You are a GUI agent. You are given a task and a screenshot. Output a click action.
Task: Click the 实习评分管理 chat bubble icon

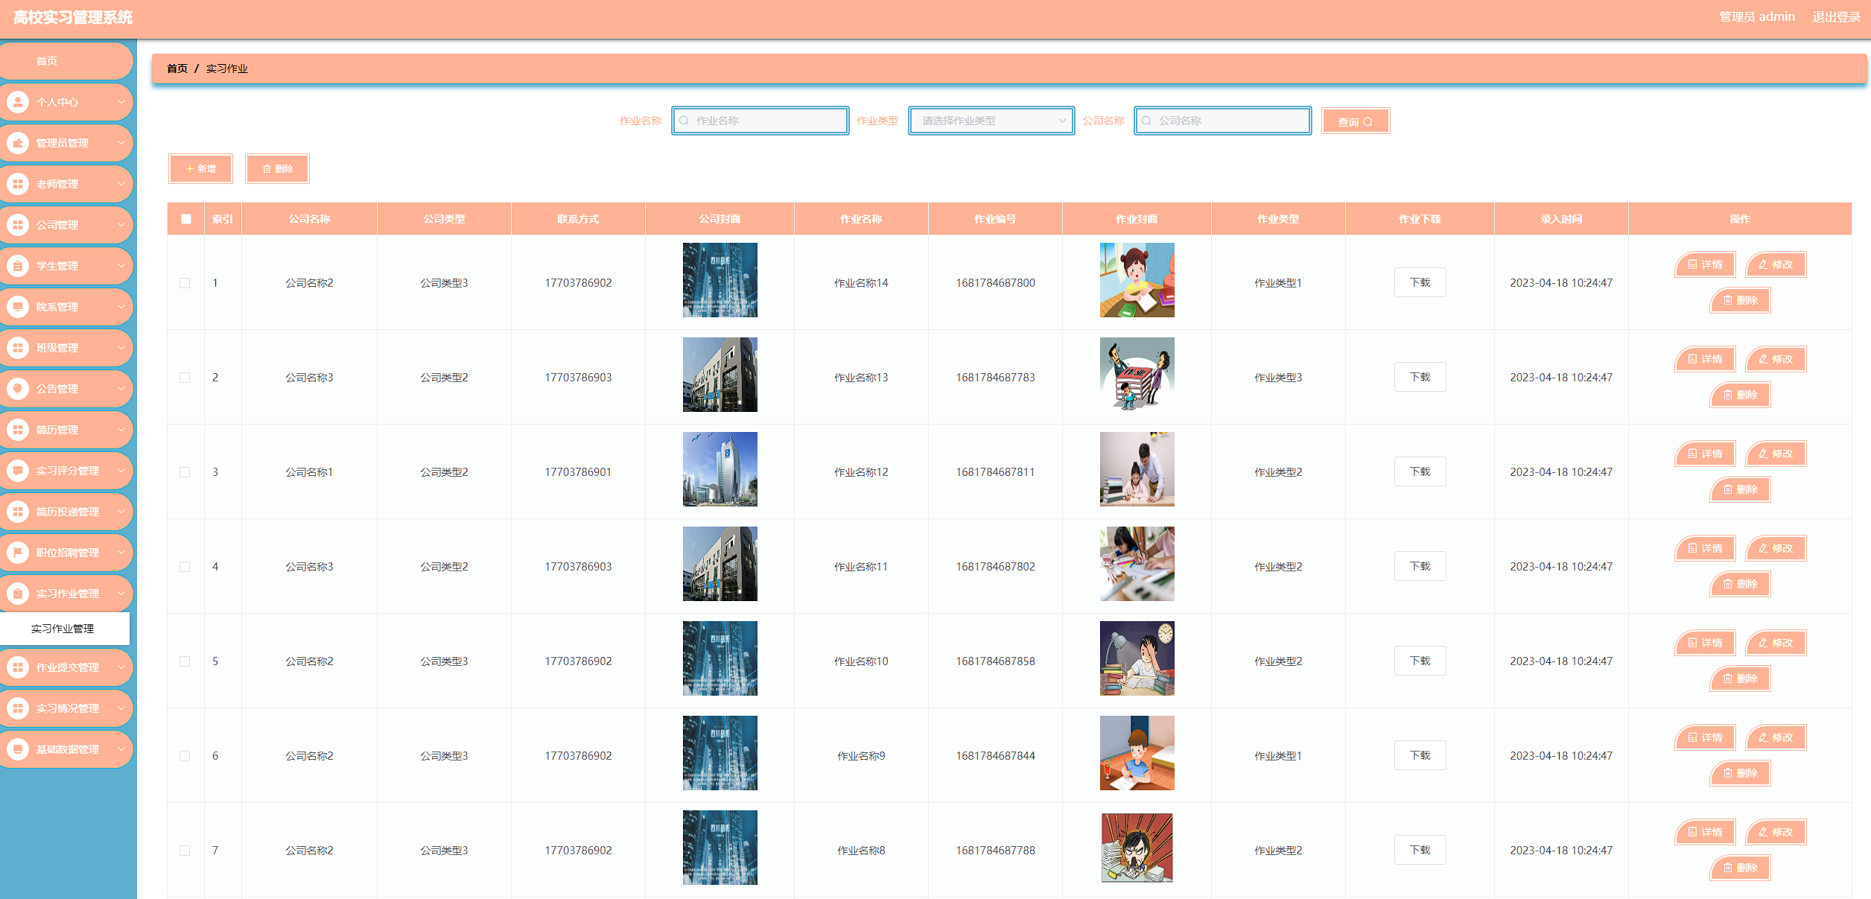click(18, 471)
